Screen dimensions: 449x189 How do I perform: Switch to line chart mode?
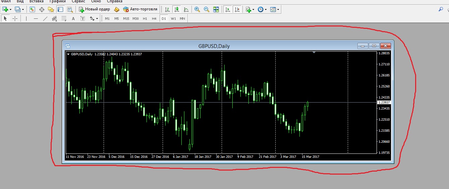(186, 9)
